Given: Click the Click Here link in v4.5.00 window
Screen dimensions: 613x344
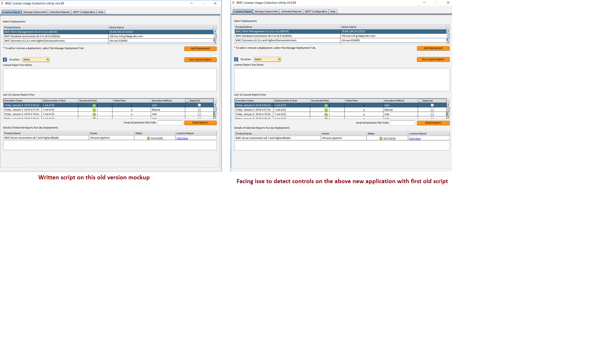Looking at the screenshot, I should (x=415, y=139).
